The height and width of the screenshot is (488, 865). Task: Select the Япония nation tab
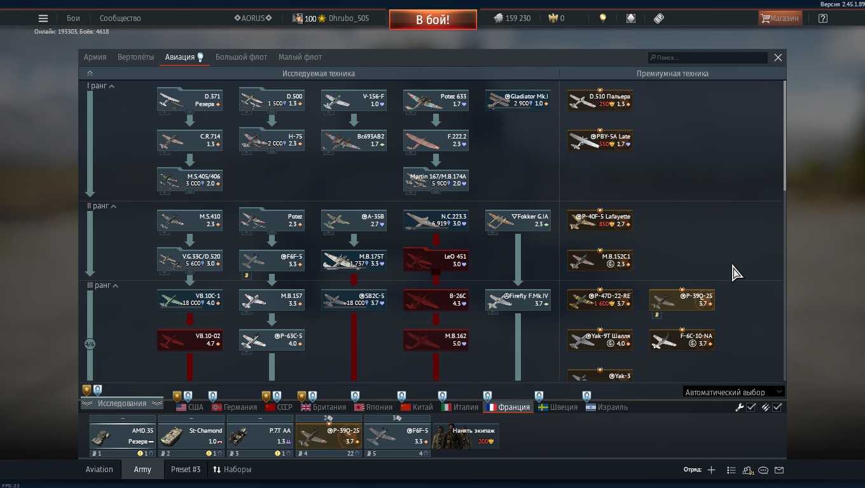[x=373, y=407]
